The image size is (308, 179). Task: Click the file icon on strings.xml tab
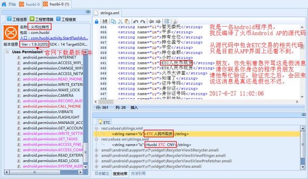96,13
